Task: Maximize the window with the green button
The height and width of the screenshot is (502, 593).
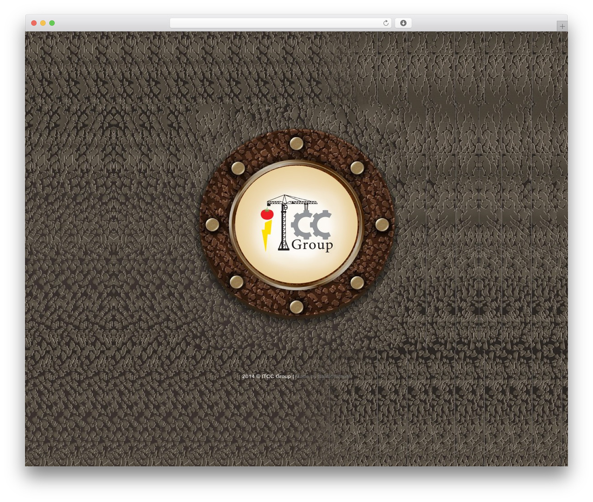Action: pos(52,23)
